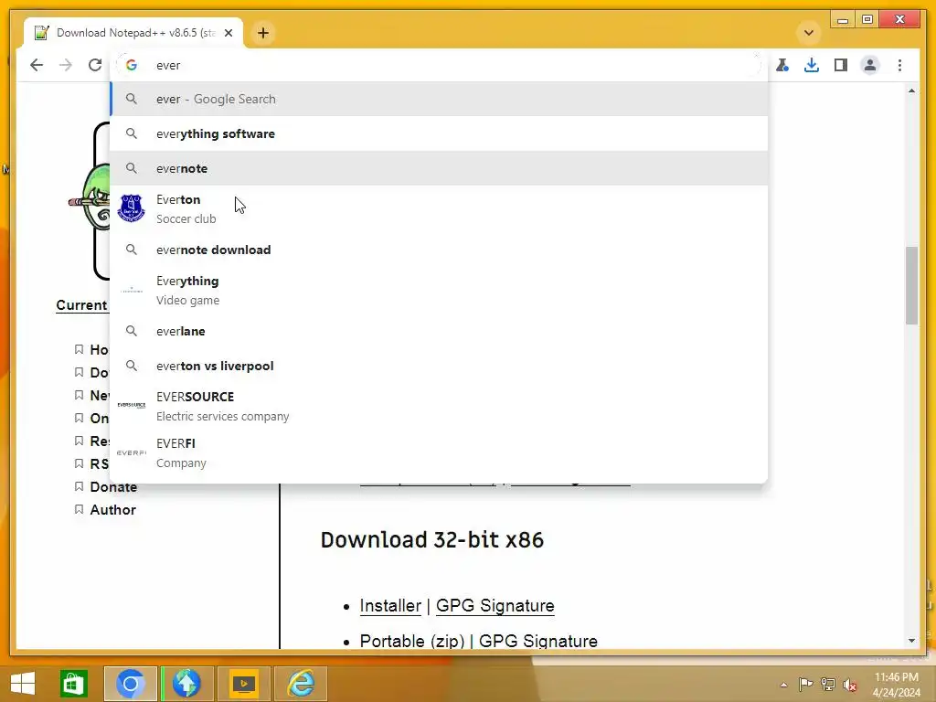Open a new browser tab
Screen dimensions: 936x702
(x=263, y=33)
